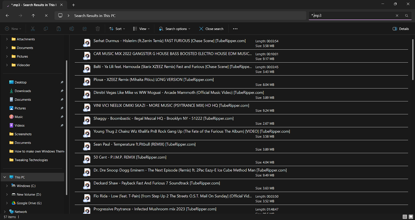Click the 57 items status bar text
Image resolution: width=415 pixels, height=220 pixels.
[10, 217]
